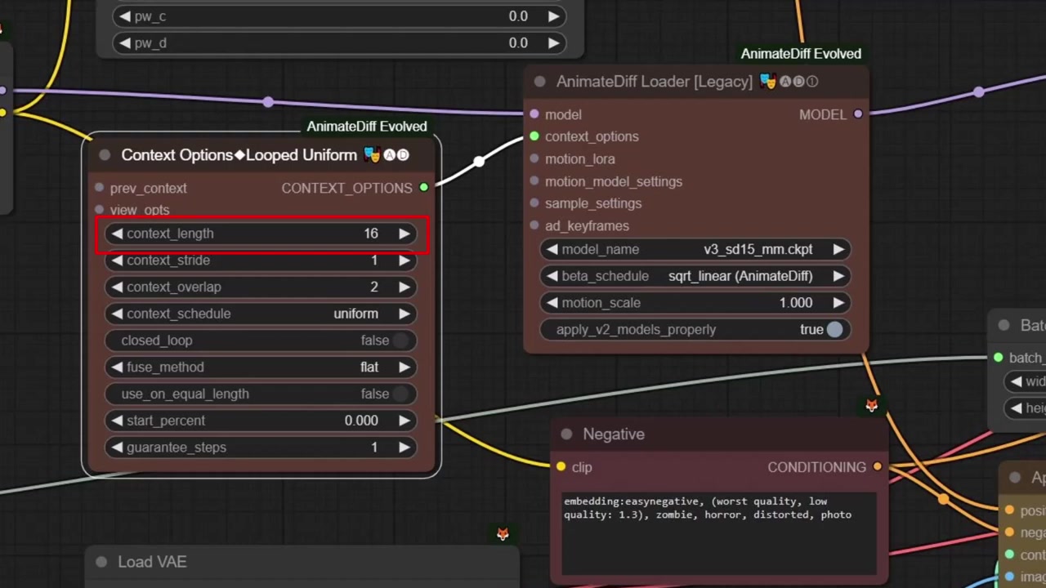Click the sample_settings input port
Viewport: 1046px width, 588px height.
(x=534, y=203)
